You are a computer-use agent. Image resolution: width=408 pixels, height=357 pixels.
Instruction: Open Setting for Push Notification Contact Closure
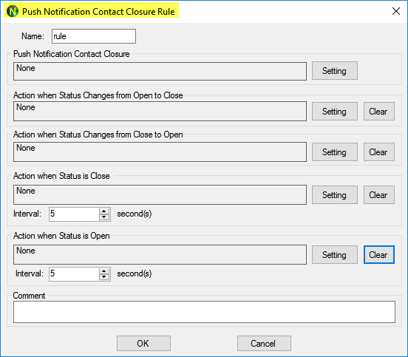(335, 71)
